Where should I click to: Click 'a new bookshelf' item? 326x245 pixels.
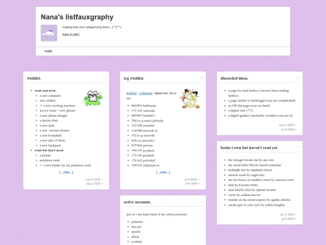51,136
